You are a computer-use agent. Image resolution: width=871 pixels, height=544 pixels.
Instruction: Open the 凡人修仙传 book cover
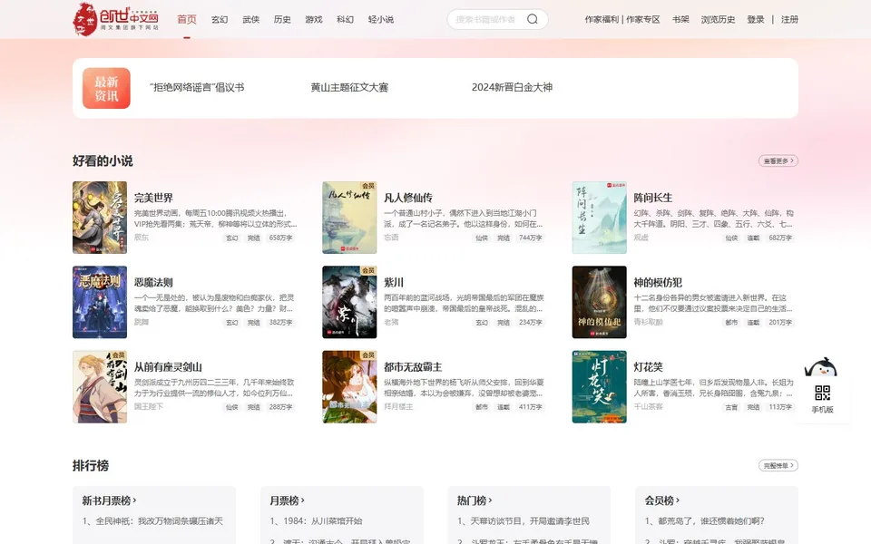pos(349,218)
